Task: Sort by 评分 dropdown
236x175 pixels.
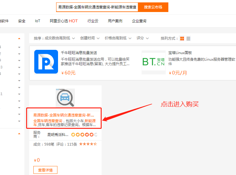Action: pos(143,38)
